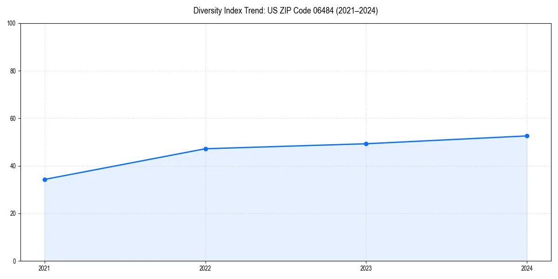
Task: Click the marker between 2022 and 2024
Action: (x=366, y=144)
